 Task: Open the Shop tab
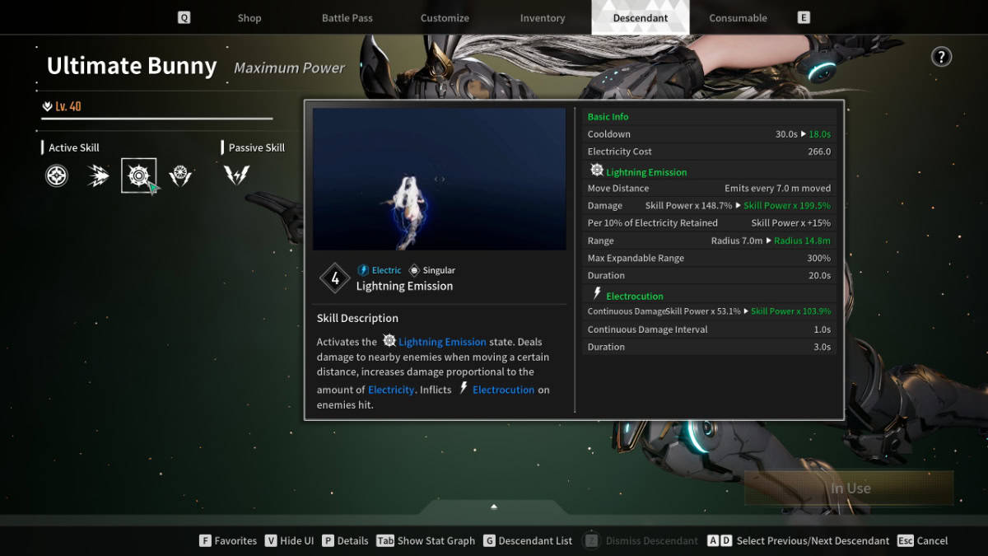coord(249,17)
